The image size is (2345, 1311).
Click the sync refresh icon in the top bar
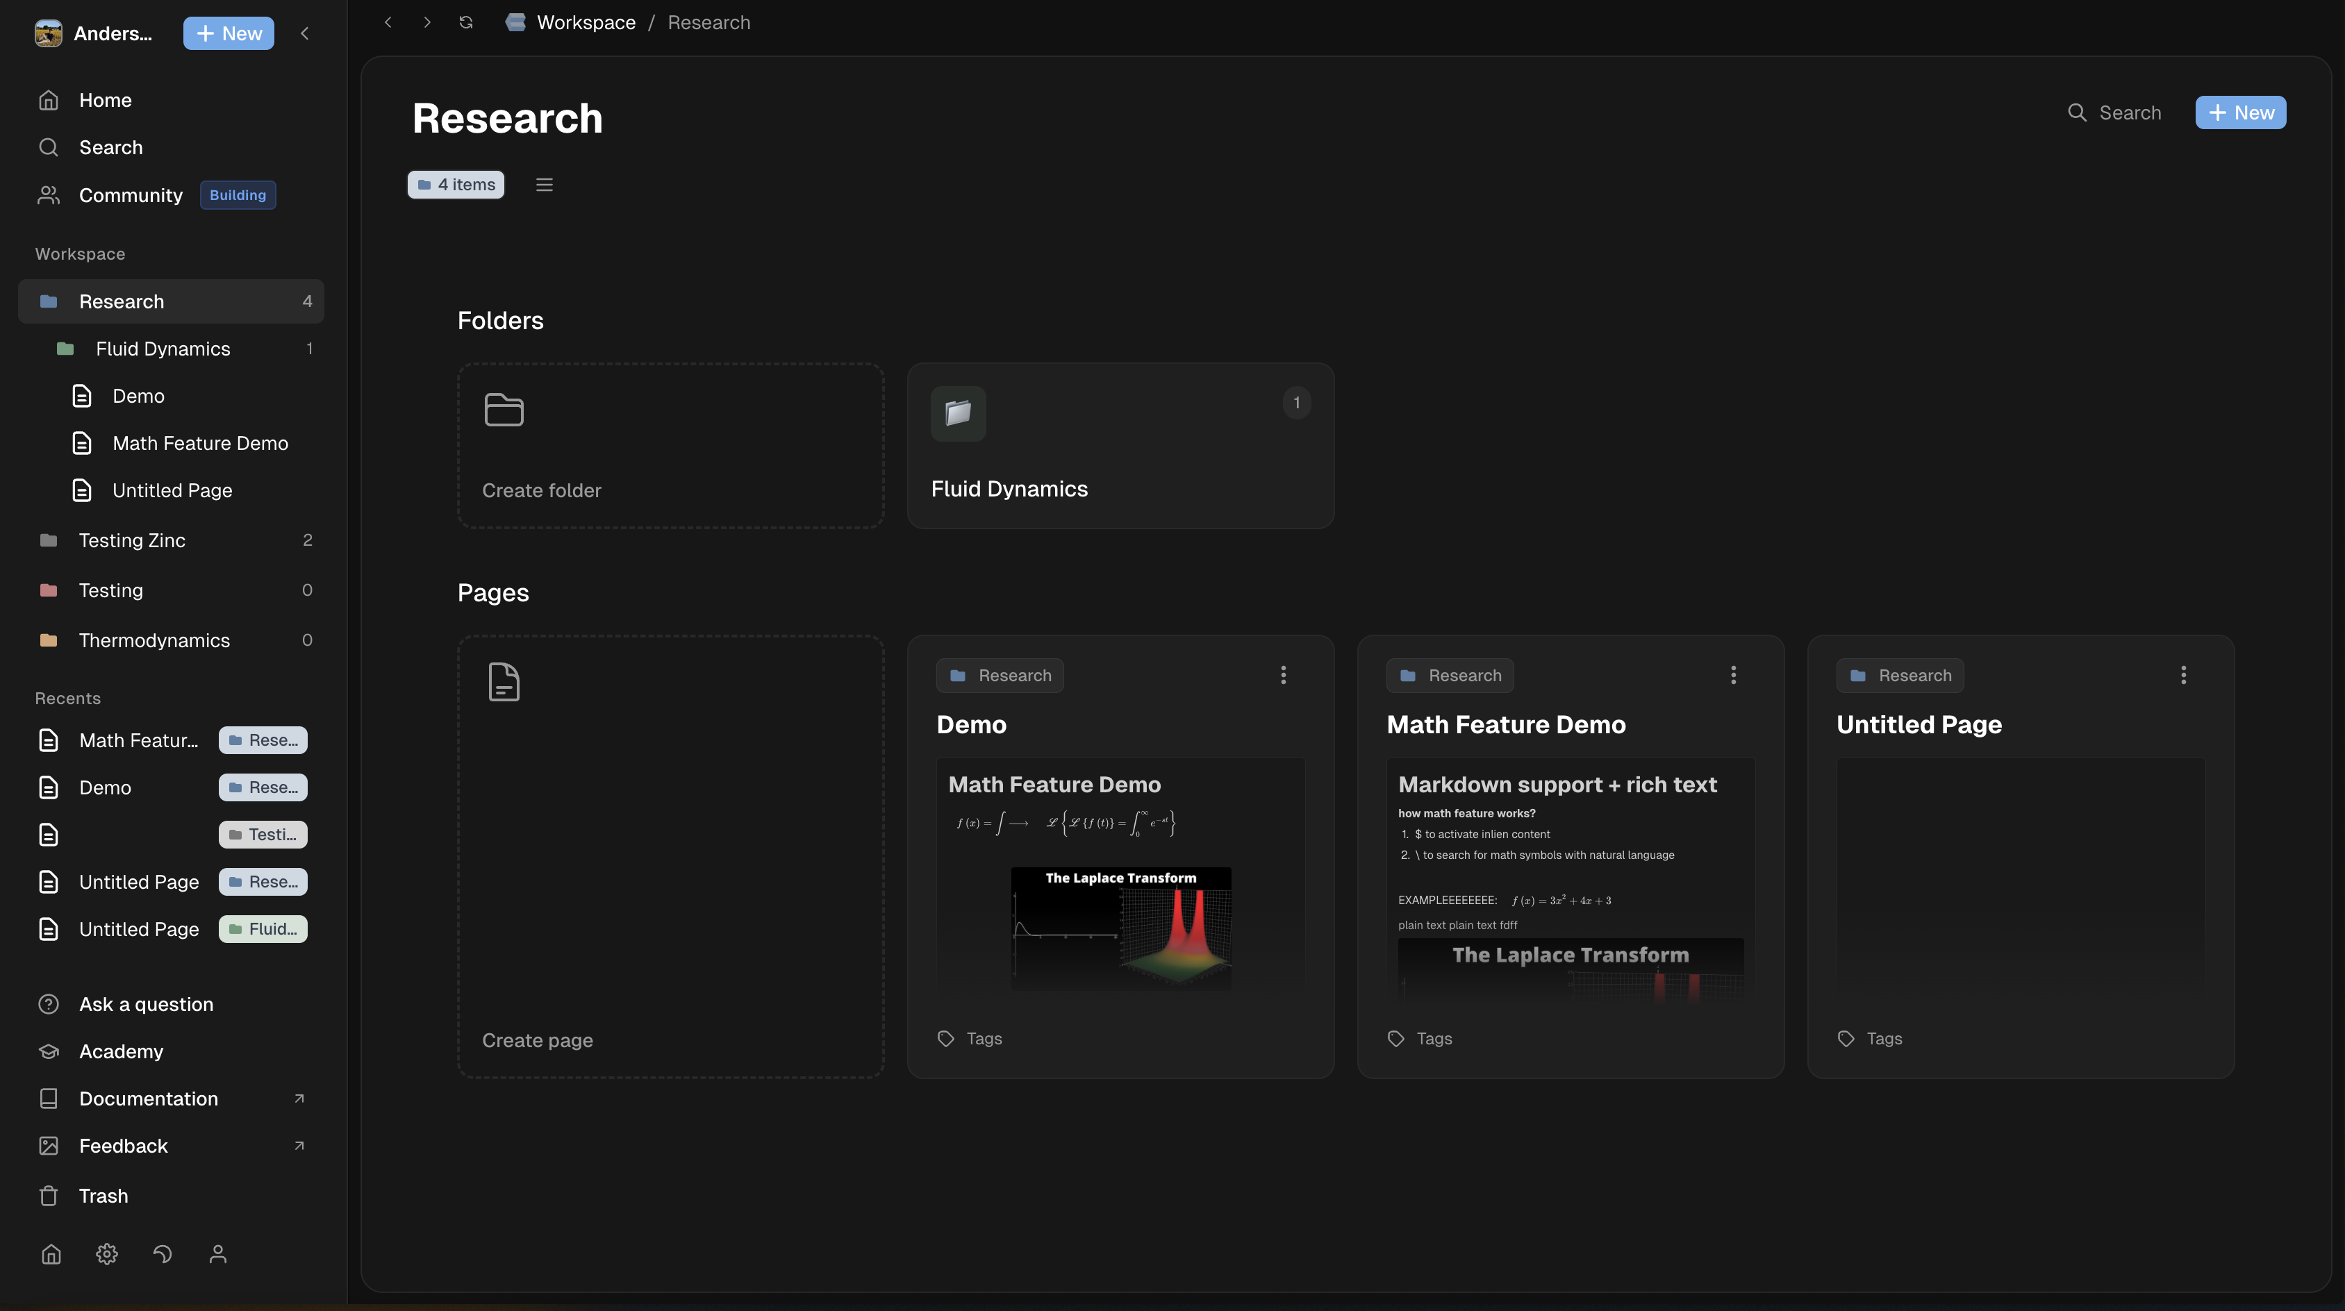(465, 22)
